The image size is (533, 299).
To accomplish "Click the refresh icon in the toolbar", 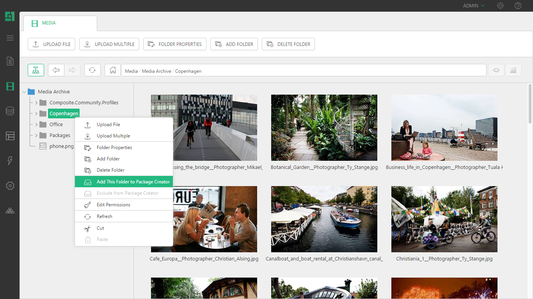I will click(92, 70).
